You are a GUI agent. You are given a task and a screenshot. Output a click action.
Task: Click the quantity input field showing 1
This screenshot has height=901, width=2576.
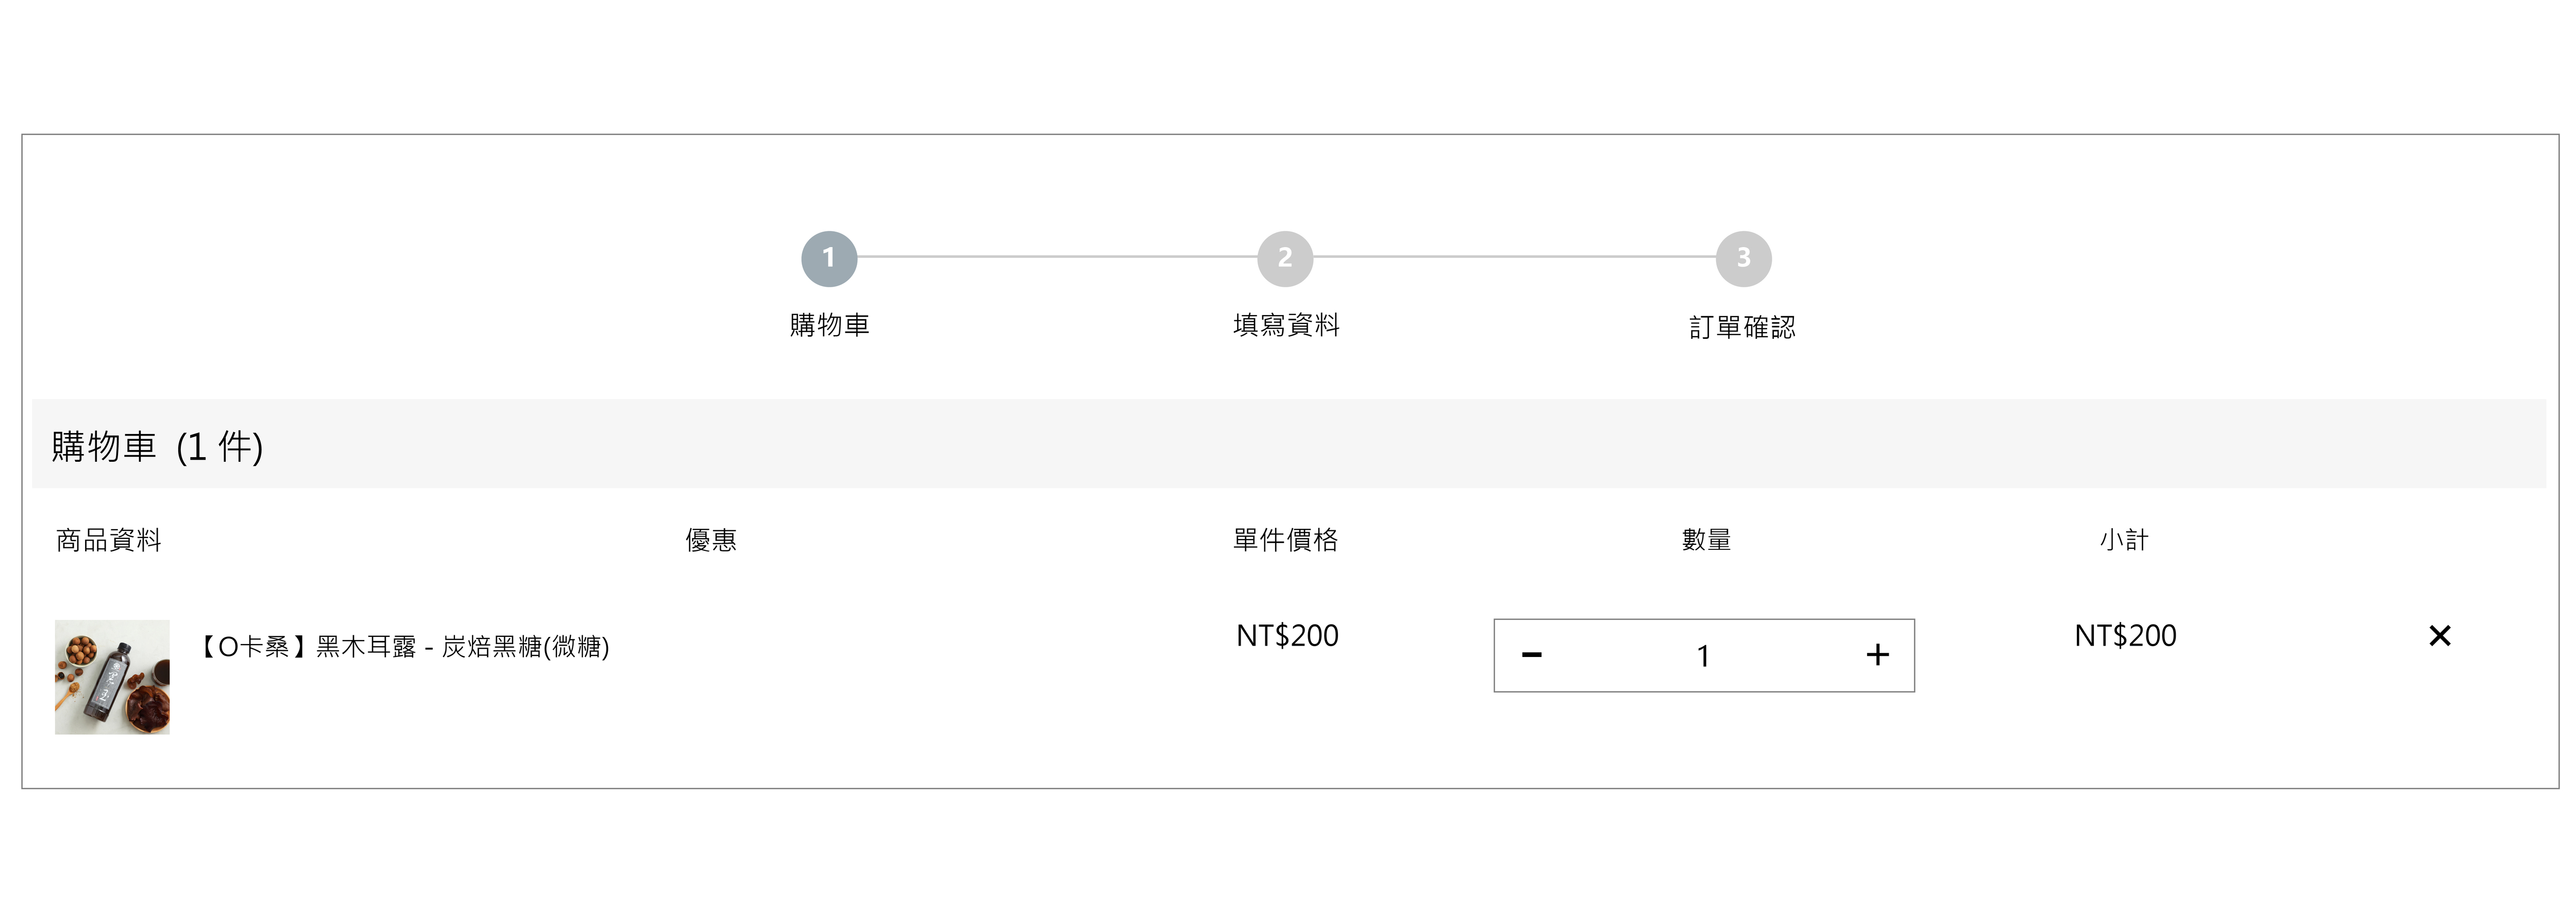1703,655
